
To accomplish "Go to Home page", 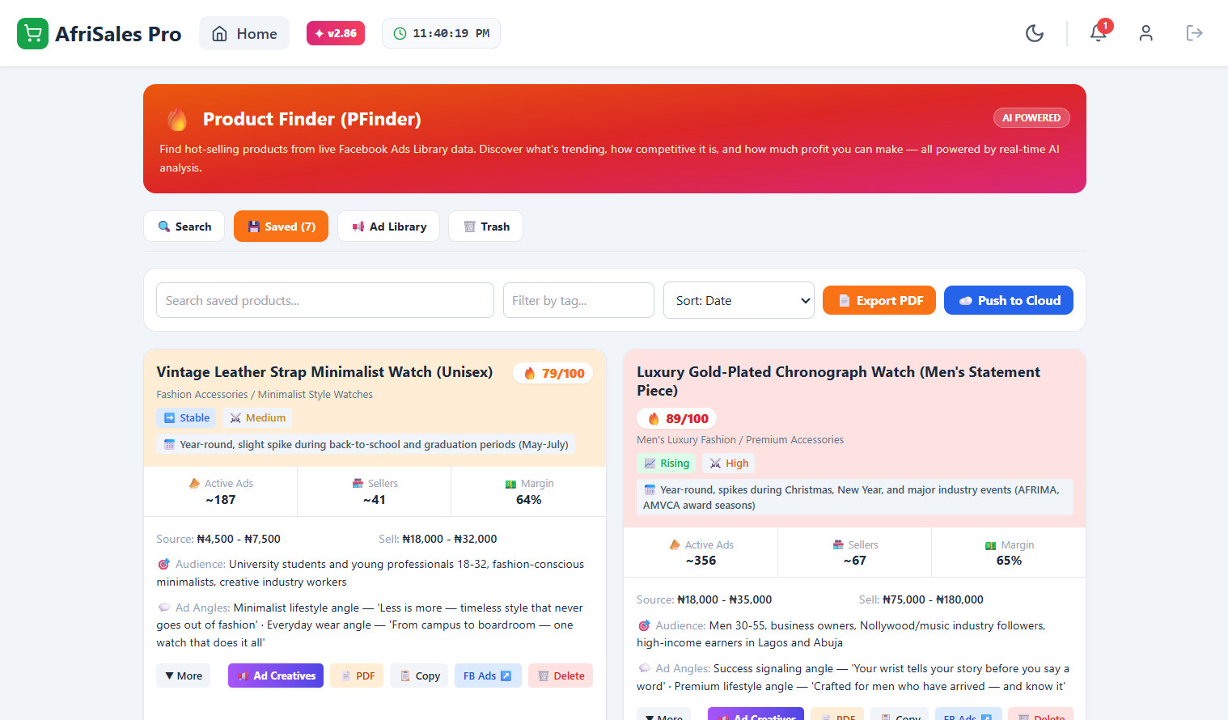I will [x=244, y=33].
